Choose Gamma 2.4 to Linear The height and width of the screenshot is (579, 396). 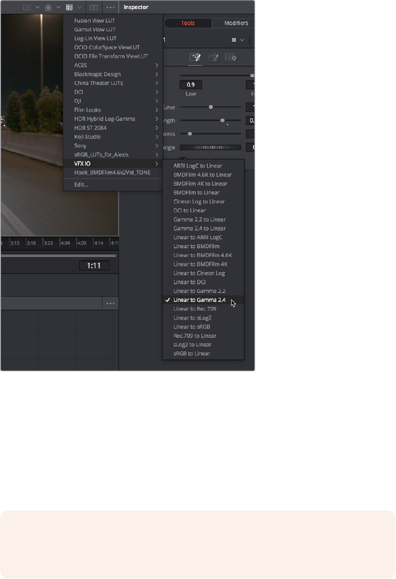(x=203, y=228)
